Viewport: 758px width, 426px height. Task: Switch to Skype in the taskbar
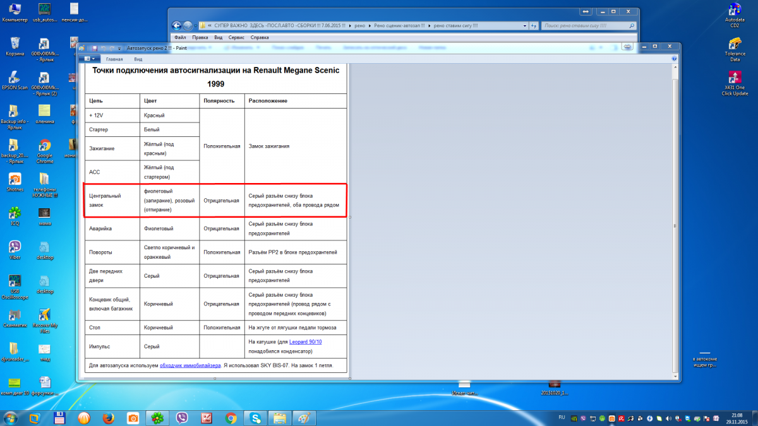pyautogui.click(x=255, y=418)
